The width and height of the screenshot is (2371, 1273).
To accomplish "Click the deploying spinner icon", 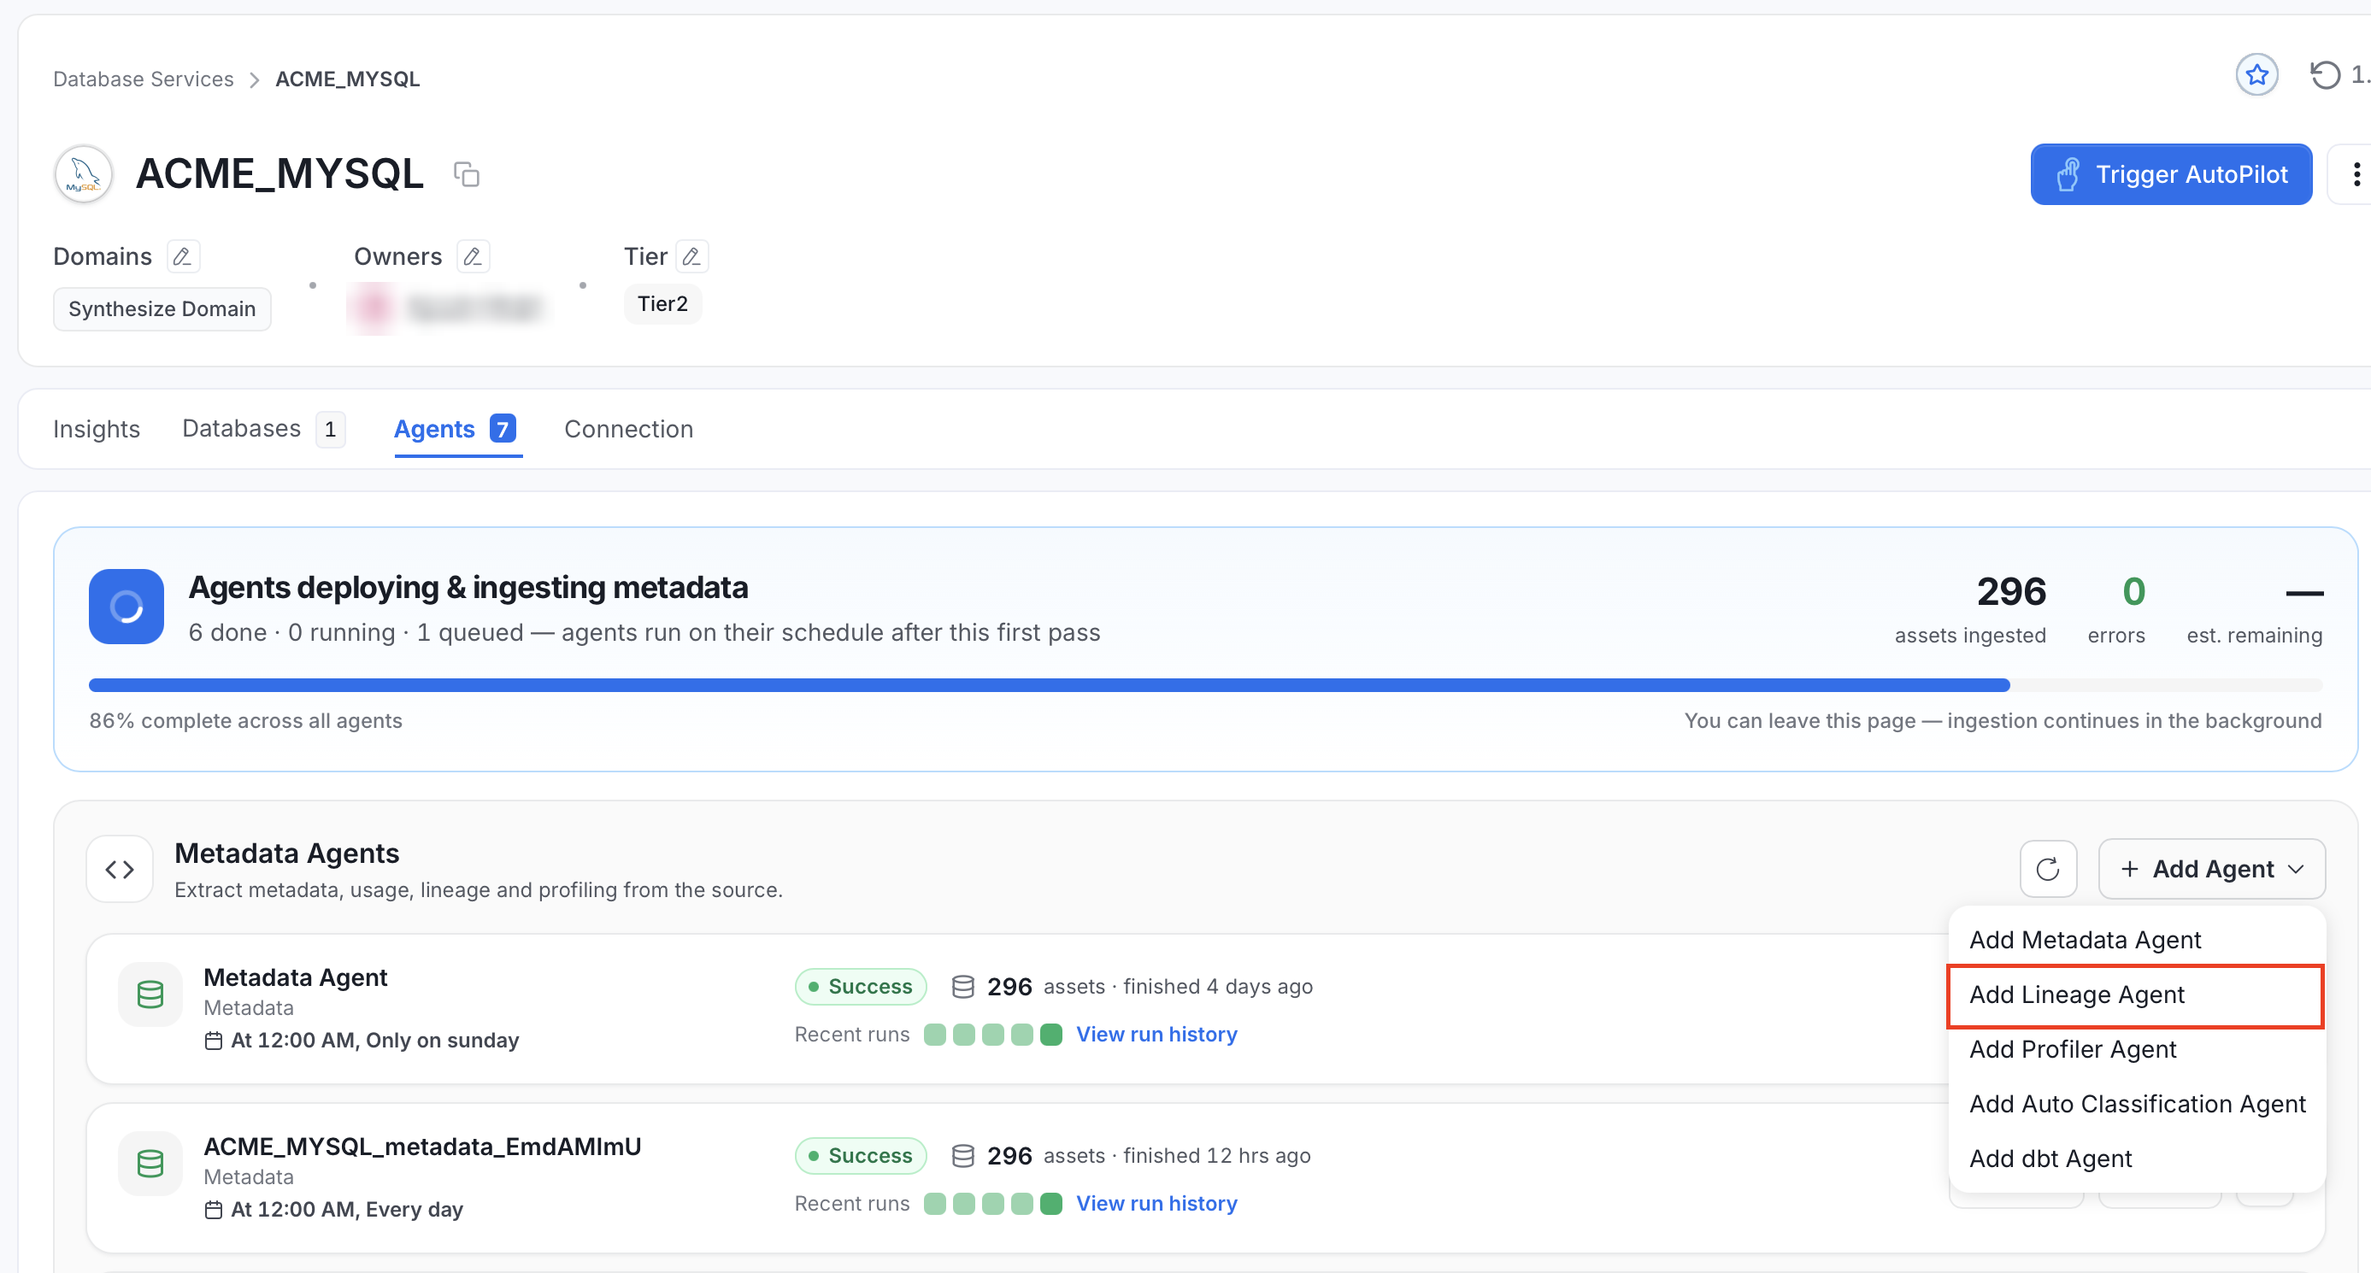I will [x=126, y=606].
